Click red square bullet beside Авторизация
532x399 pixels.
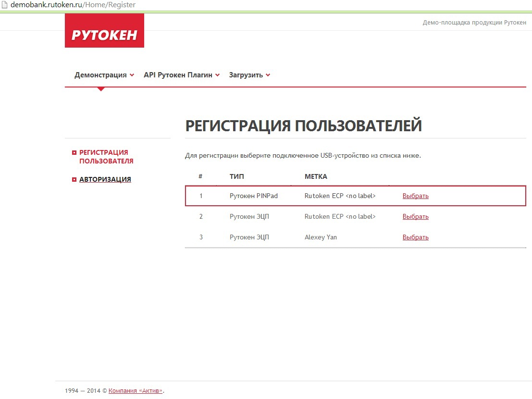[x=74, y=179]
